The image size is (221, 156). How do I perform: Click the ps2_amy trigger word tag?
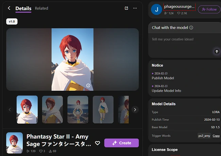tap(204, 136)
